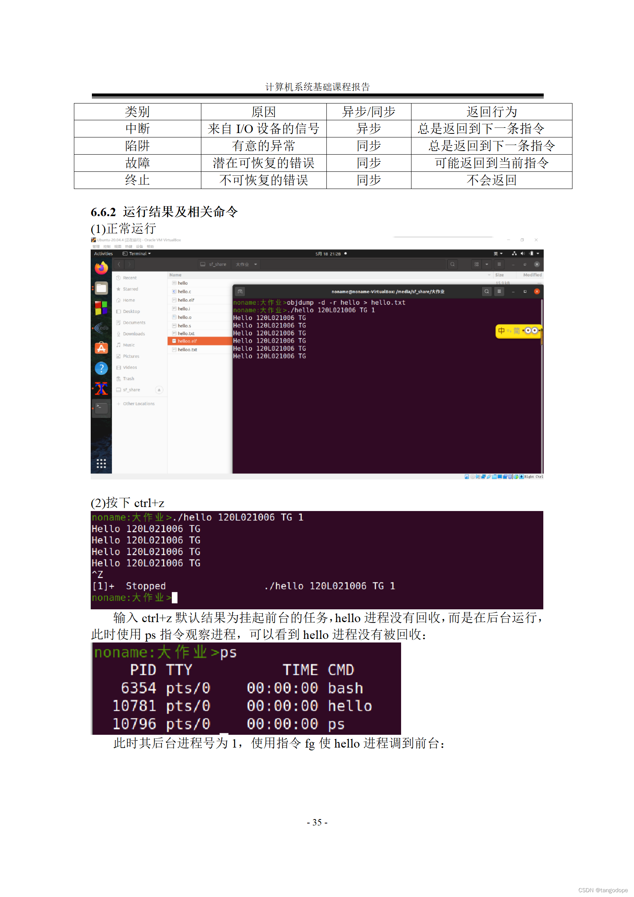
Task: Open the Files window hamburger menu
Action: click(499, 264)
